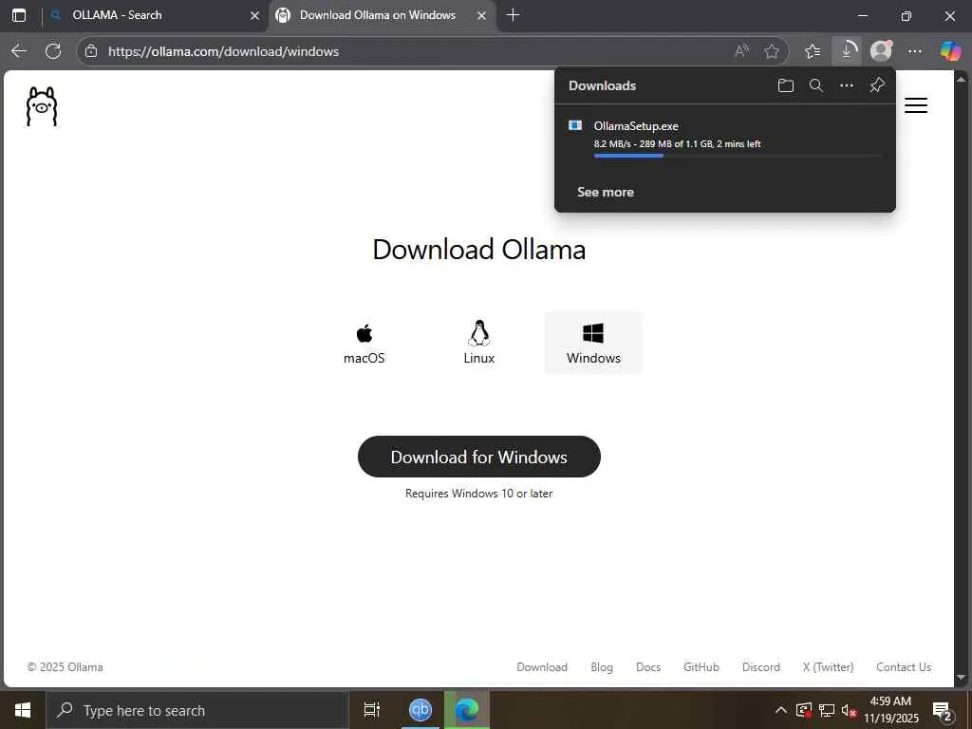
Task: Search downloads using the magnifier icon
Action: (x=815, y=85)
